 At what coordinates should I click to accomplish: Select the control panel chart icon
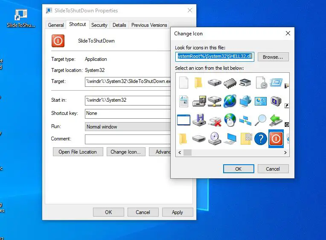click(x=261, y=101)
